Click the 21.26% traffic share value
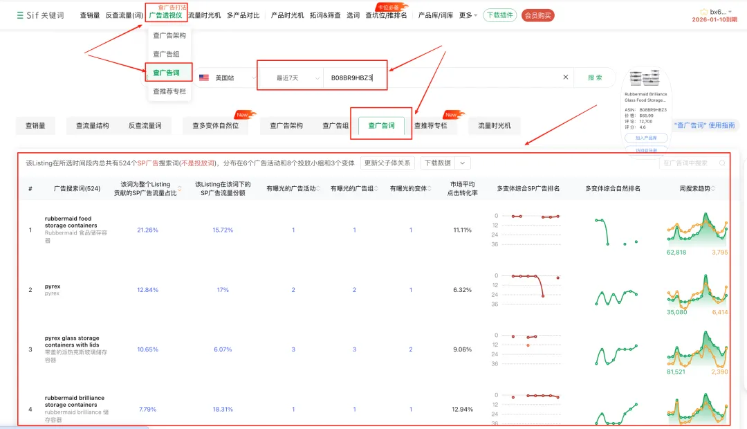 148,230
